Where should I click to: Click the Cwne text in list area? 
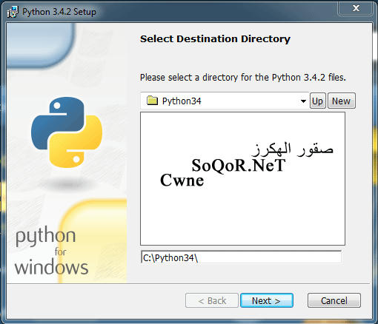[182, 180]
